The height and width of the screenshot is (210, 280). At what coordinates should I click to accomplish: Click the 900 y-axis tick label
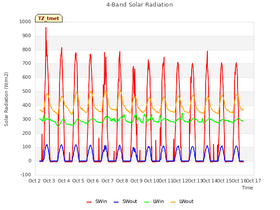27,36
